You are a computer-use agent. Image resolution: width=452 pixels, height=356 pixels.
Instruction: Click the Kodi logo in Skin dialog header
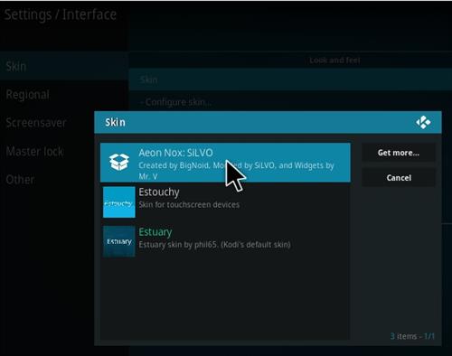[423, 122]
